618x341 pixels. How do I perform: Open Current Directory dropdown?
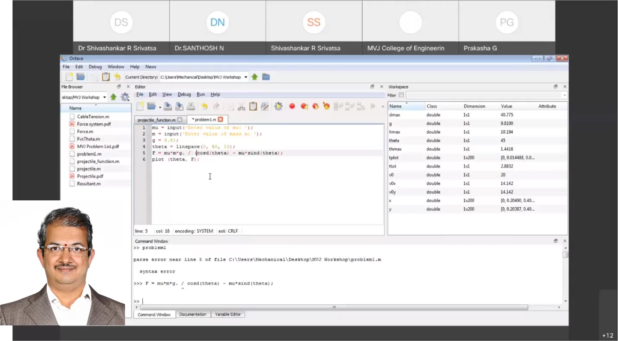tap(246, 77)
